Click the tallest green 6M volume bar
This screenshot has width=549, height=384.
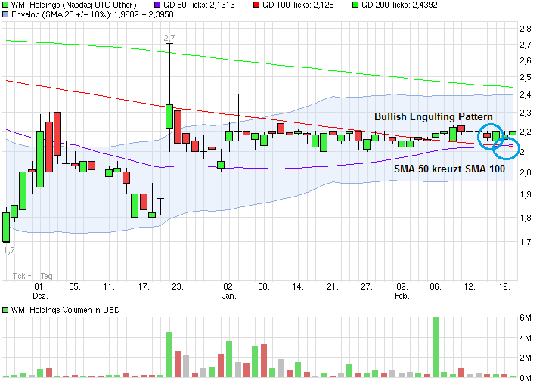coord(436,347)
